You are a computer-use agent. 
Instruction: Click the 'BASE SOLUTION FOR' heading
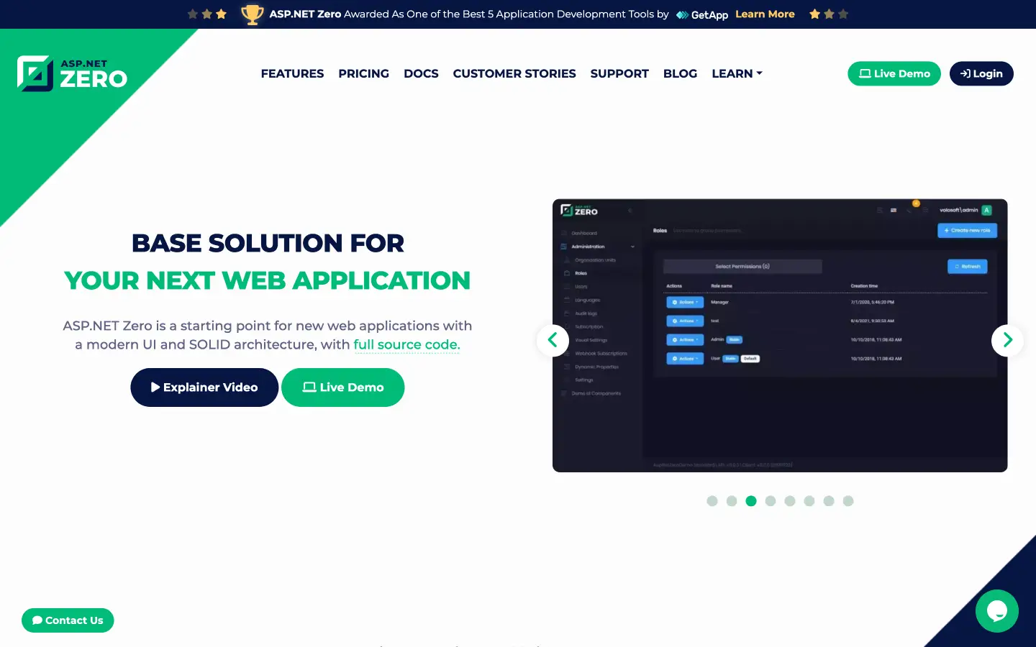[x=268, y=243]
